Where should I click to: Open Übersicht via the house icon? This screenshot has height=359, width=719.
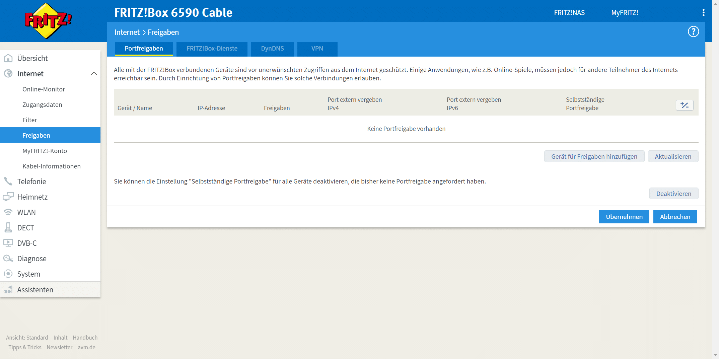pos(8,58)
